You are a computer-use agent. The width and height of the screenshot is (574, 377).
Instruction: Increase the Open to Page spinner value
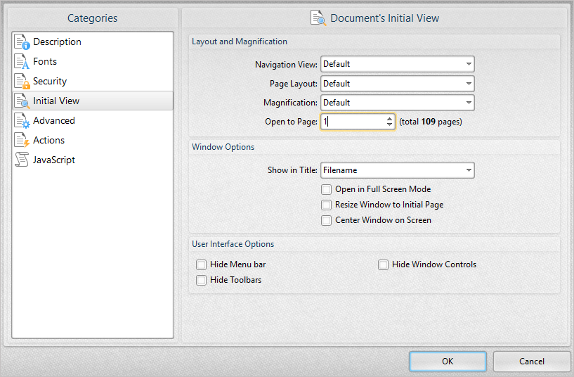390,118
